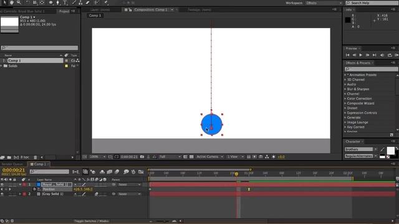The width and height of the screenshot is (399, 224).
Task: Open Parent dropdown for Gray Solid 1 layer
Action: coord(130,194)
